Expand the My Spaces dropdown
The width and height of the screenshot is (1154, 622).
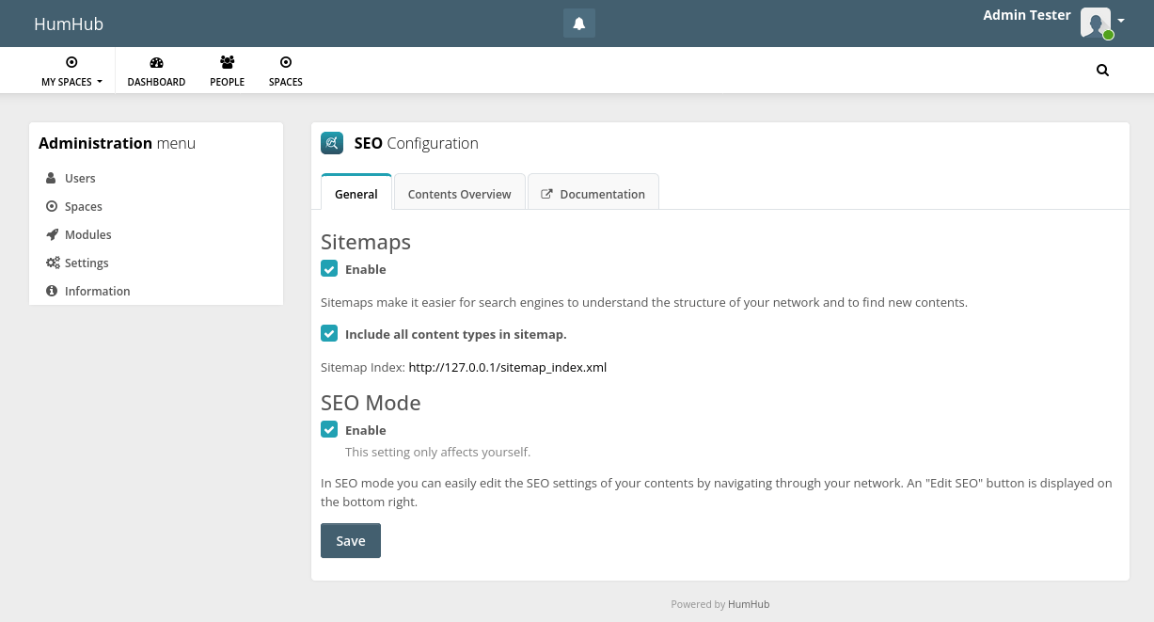coord(71,71)
